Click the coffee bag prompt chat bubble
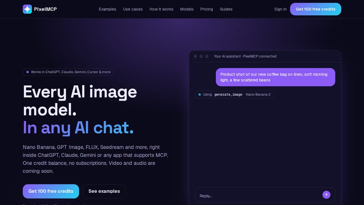The width and height of the screenshot is (364, 205). [x=275, y=77]
